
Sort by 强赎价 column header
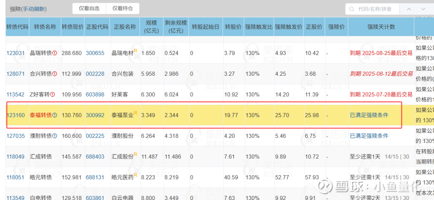336,27
